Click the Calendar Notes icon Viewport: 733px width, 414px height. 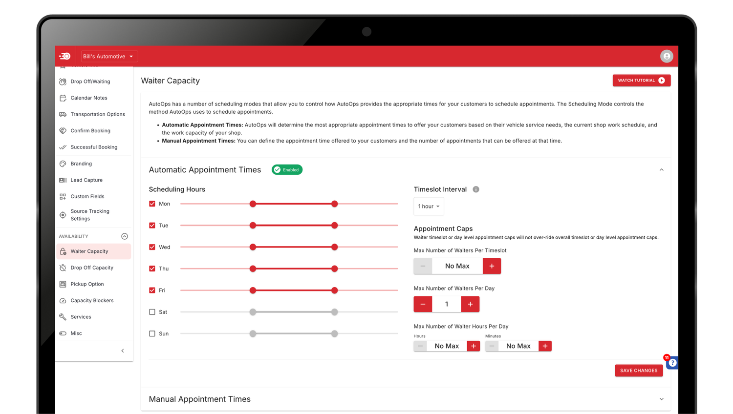[63, 98]
